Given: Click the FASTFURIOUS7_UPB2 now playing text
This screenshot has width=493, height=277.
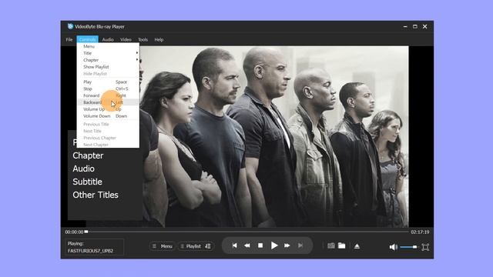Looking at the screenshot, I should point(90,251).
